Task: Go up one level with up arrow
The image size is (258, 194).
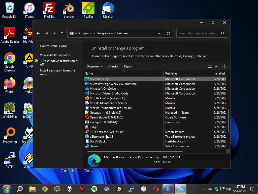Action: coord(62,33)
